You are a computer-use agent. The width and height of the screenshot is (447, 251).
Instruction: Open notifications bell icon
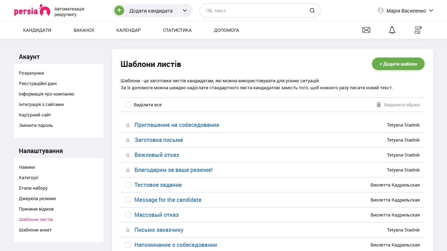[x=392, y=30]
